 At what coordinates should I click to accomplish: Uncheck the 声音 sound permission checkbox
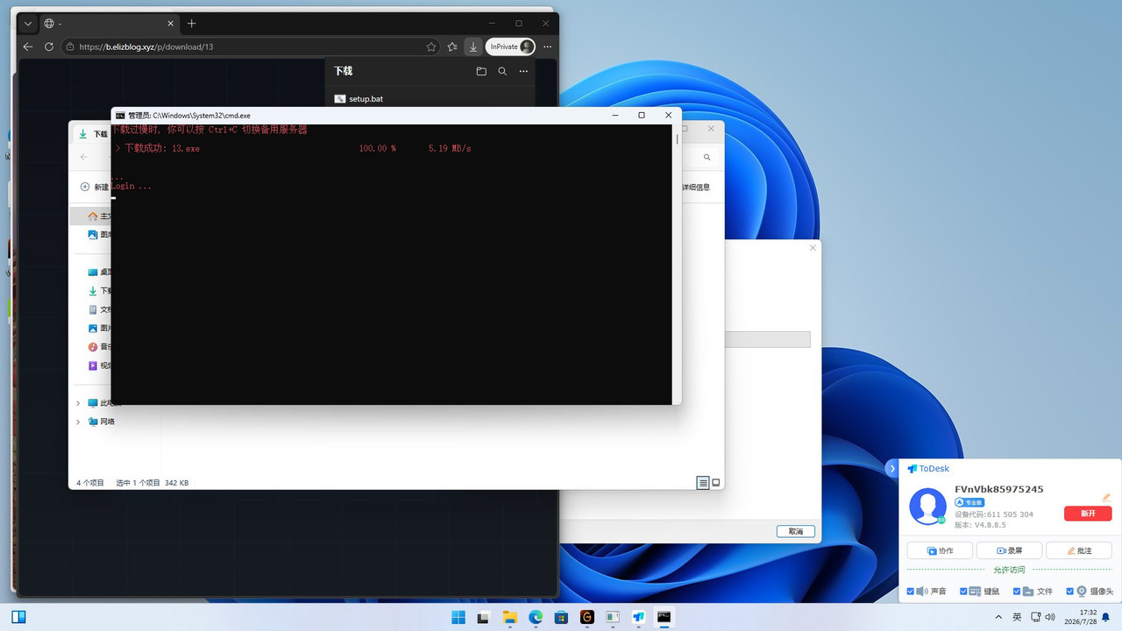click(911, 592)
